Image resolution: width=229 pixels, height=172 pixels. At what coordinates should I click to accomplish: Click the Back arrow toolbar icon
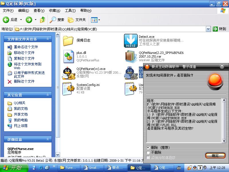click(6, 20)
